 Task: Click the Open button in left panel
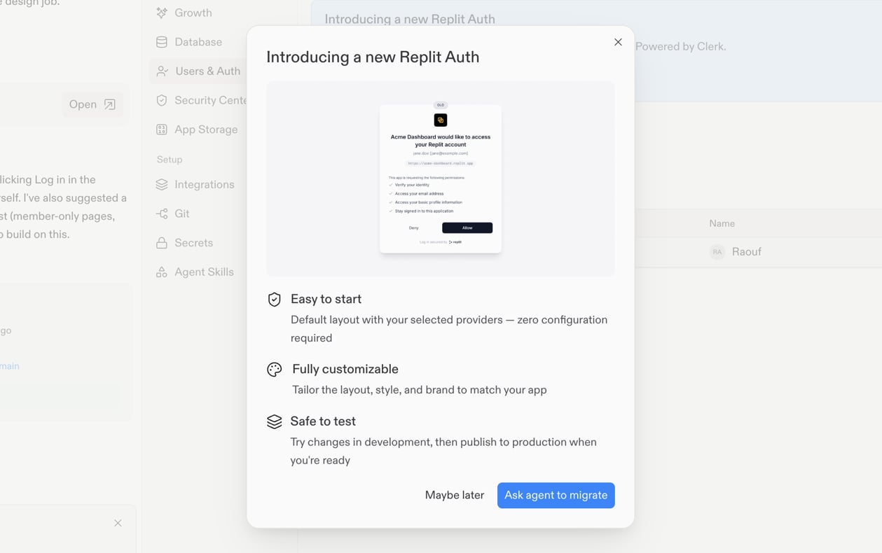[92, 104]
